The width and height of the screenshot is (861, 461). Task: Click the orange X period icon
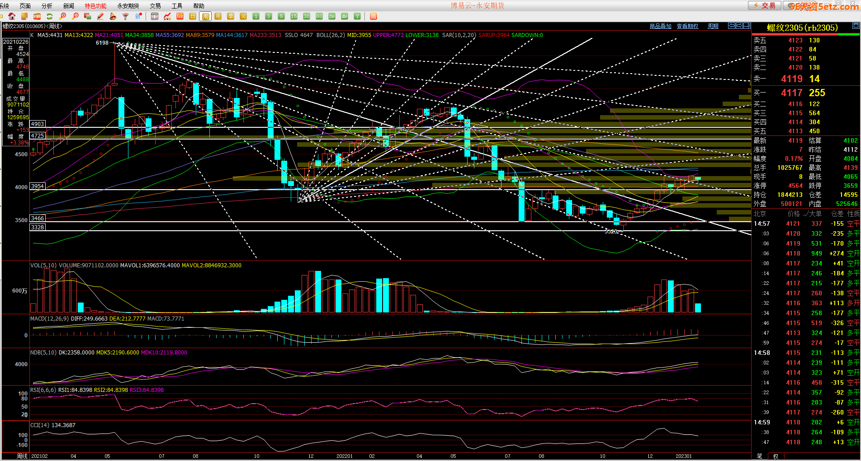pyautogui.click(x=243, y=16)
